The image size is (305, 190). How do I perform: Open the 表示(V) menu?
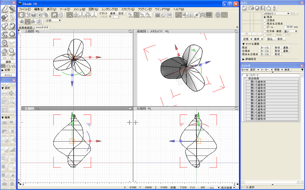[51, 9]
